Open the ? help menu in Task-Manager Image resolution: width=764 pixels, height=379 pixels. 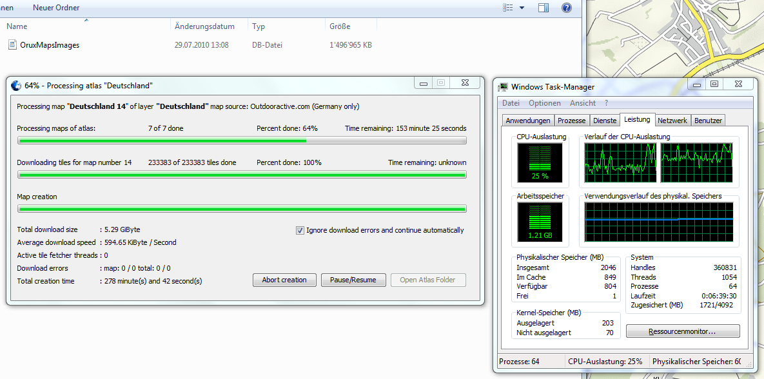tap(606, 103)
